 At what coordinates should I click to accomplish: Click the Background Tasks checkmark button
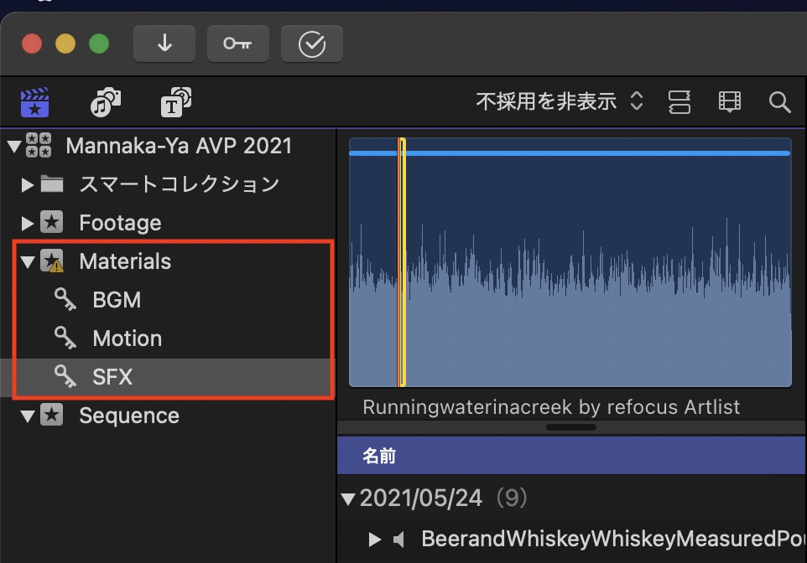click(311, 44)
